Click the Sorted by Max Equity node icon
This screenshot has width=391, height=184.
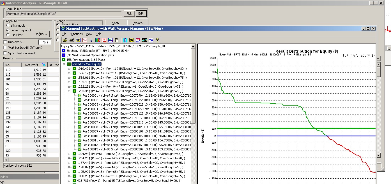coord(69,64)
